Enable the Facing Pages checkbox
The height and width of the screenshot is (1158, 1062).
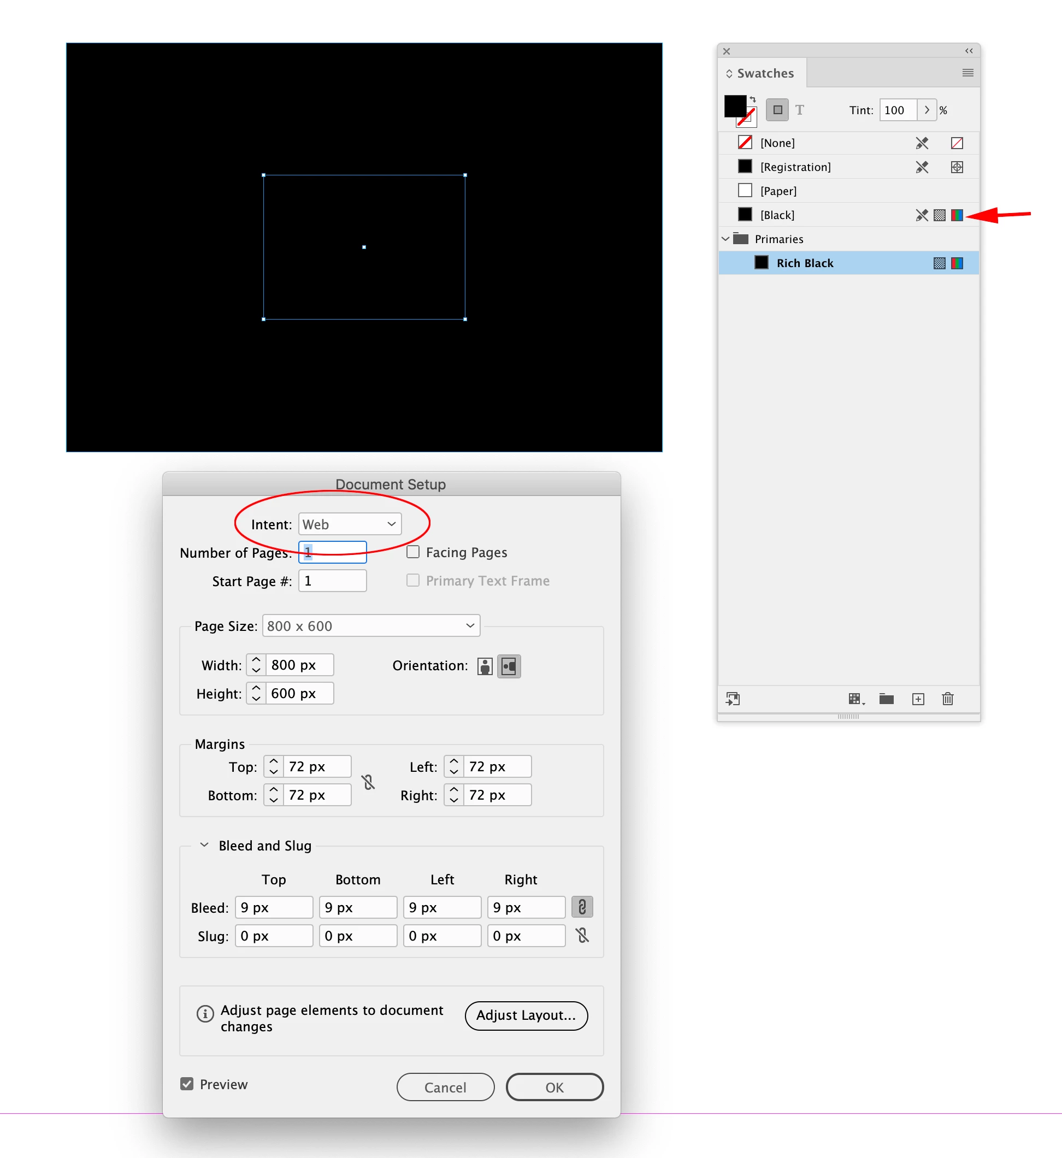pyautogui.click(x=412, y=552)
